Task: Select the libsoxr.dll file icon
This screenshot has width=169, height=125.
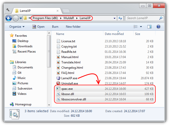Action: (x=58, y=94)
